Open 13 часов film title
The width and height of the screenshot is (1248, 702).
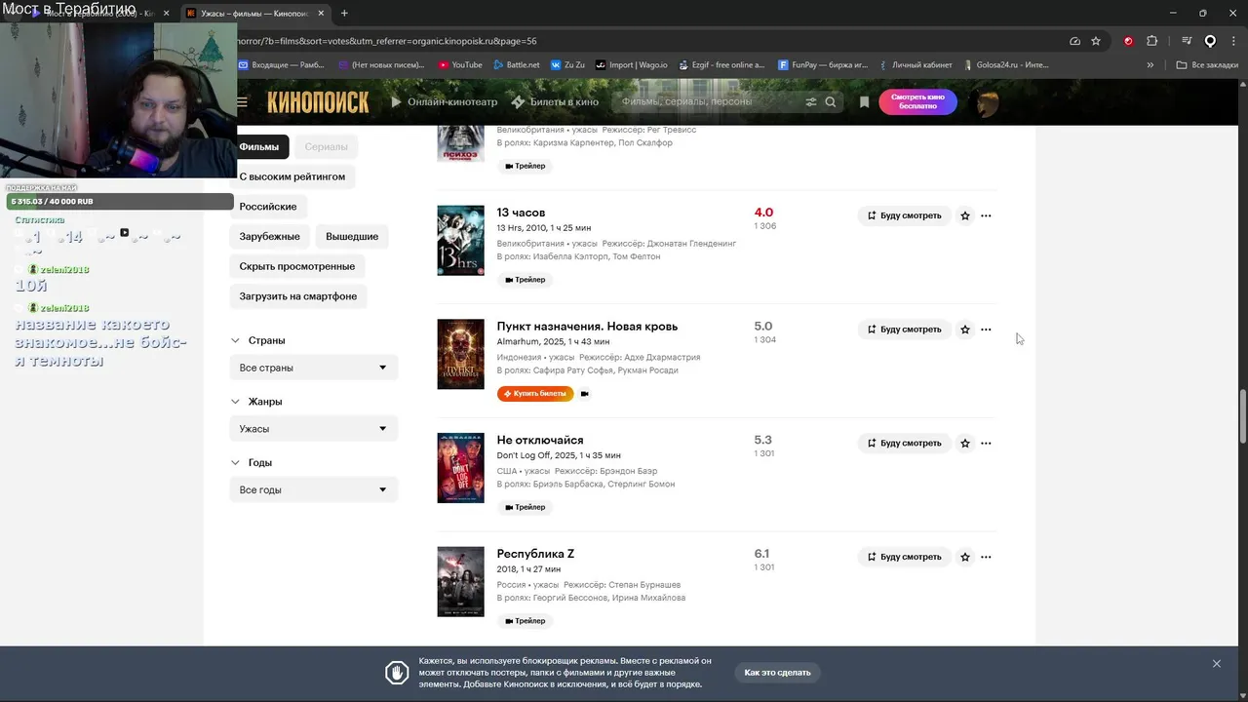[521, 213]
